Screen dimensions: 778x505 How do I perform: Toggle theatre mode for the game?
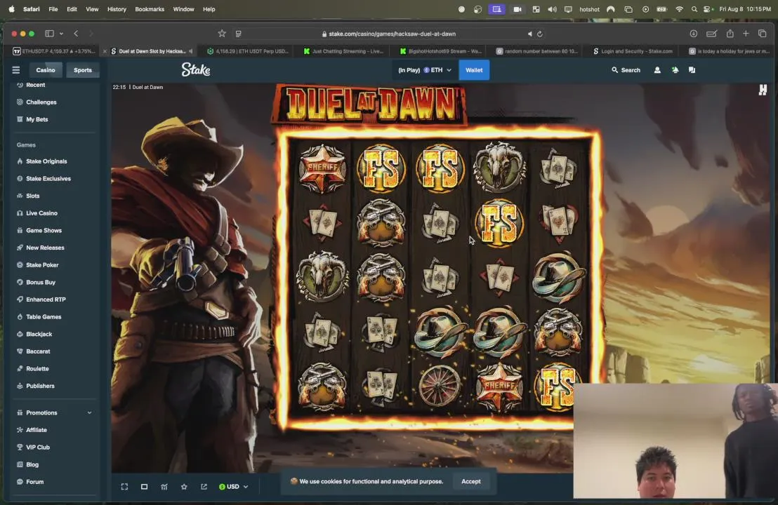(145, 487)
